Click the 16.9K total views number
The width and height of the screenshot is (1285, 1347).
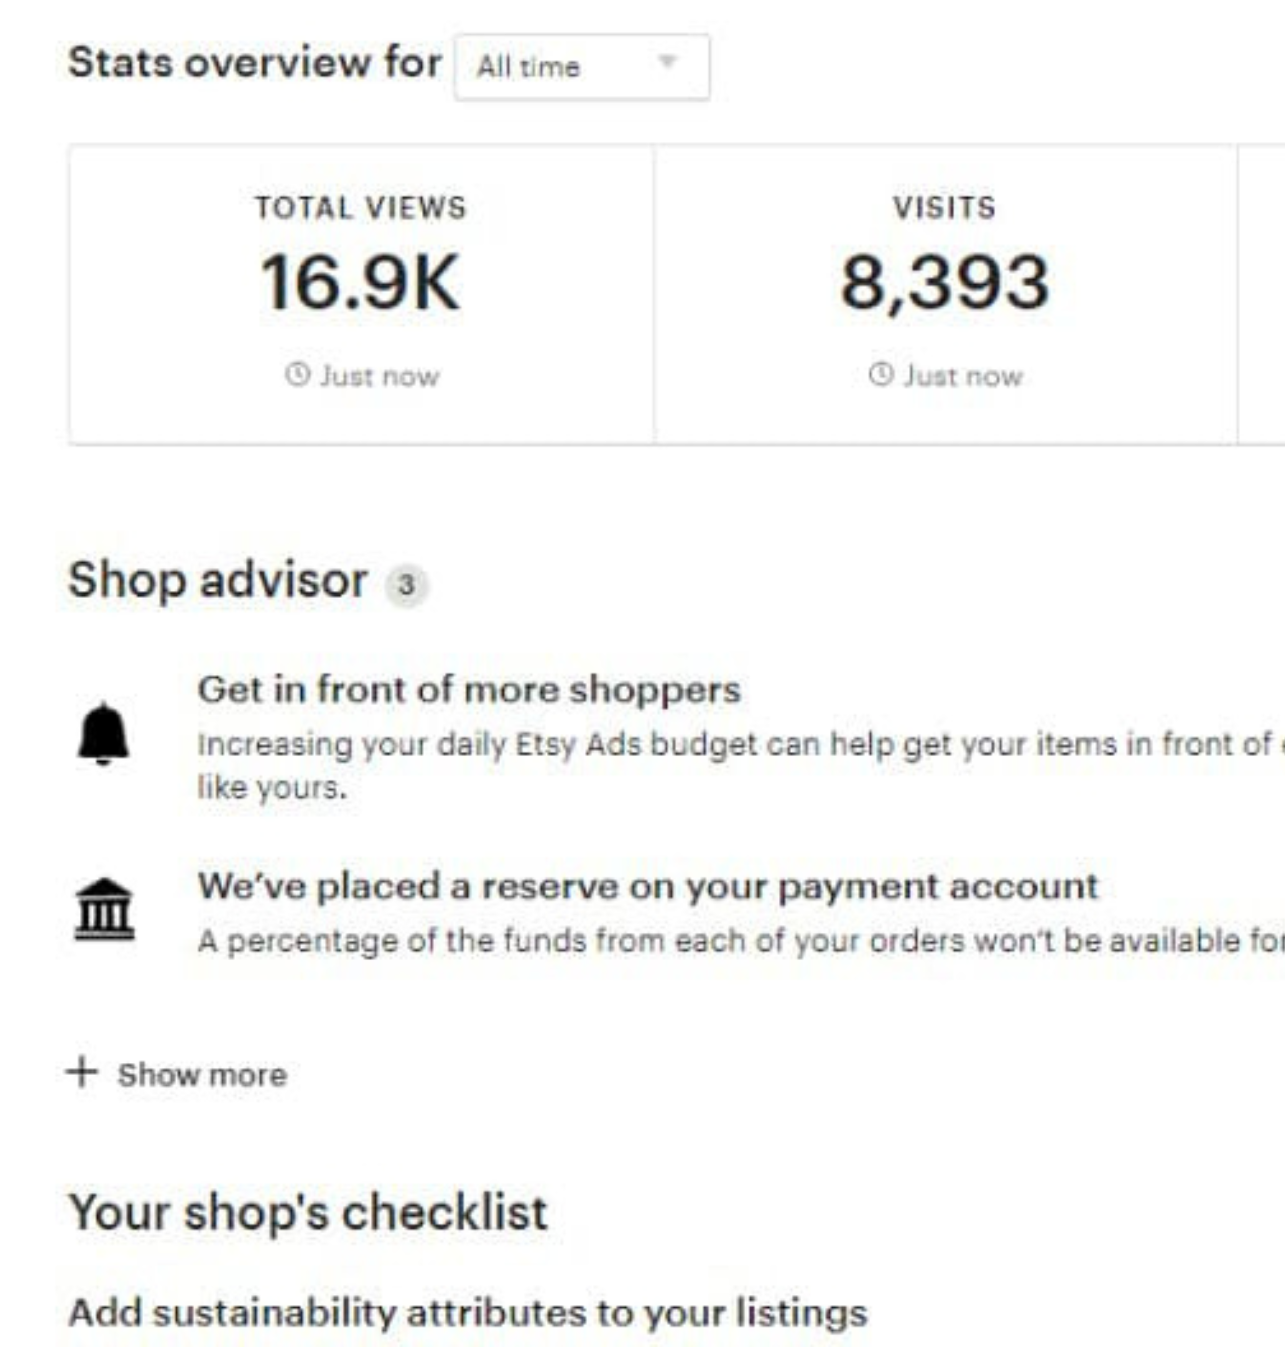(359, 282)
